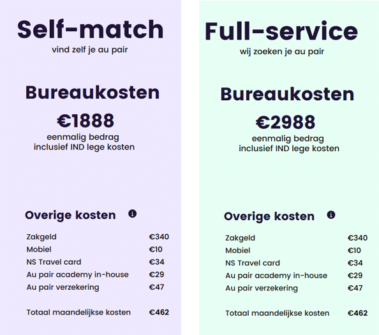Click Zakgeld row in Self-match card
The height and width of the screenshot is (335, 379).
point(98,237)
